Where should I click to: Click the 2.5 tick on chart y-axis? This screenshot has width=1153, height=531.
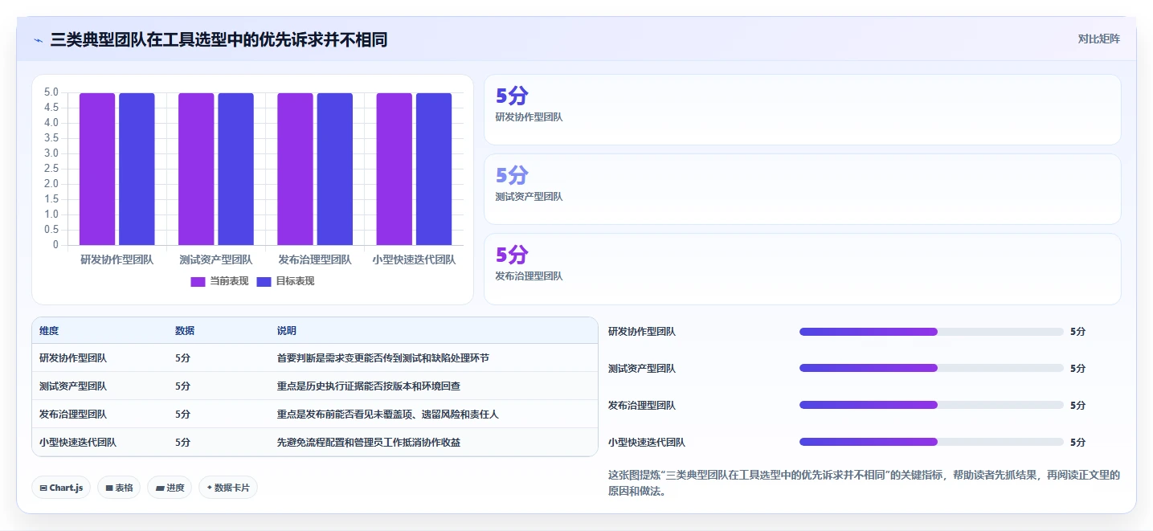[x=51, y=169]
